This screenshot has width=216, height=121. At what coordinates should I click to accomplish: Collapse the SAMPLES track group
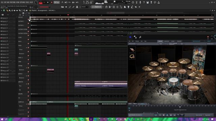(27, 104)
